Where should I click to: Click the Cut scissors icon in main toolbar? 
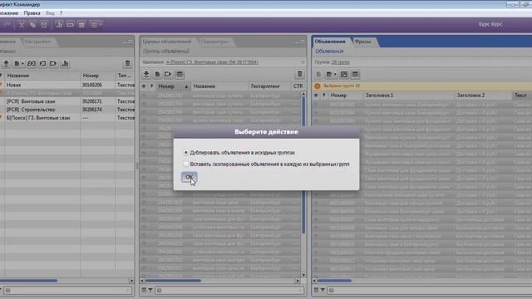point(22,24)
